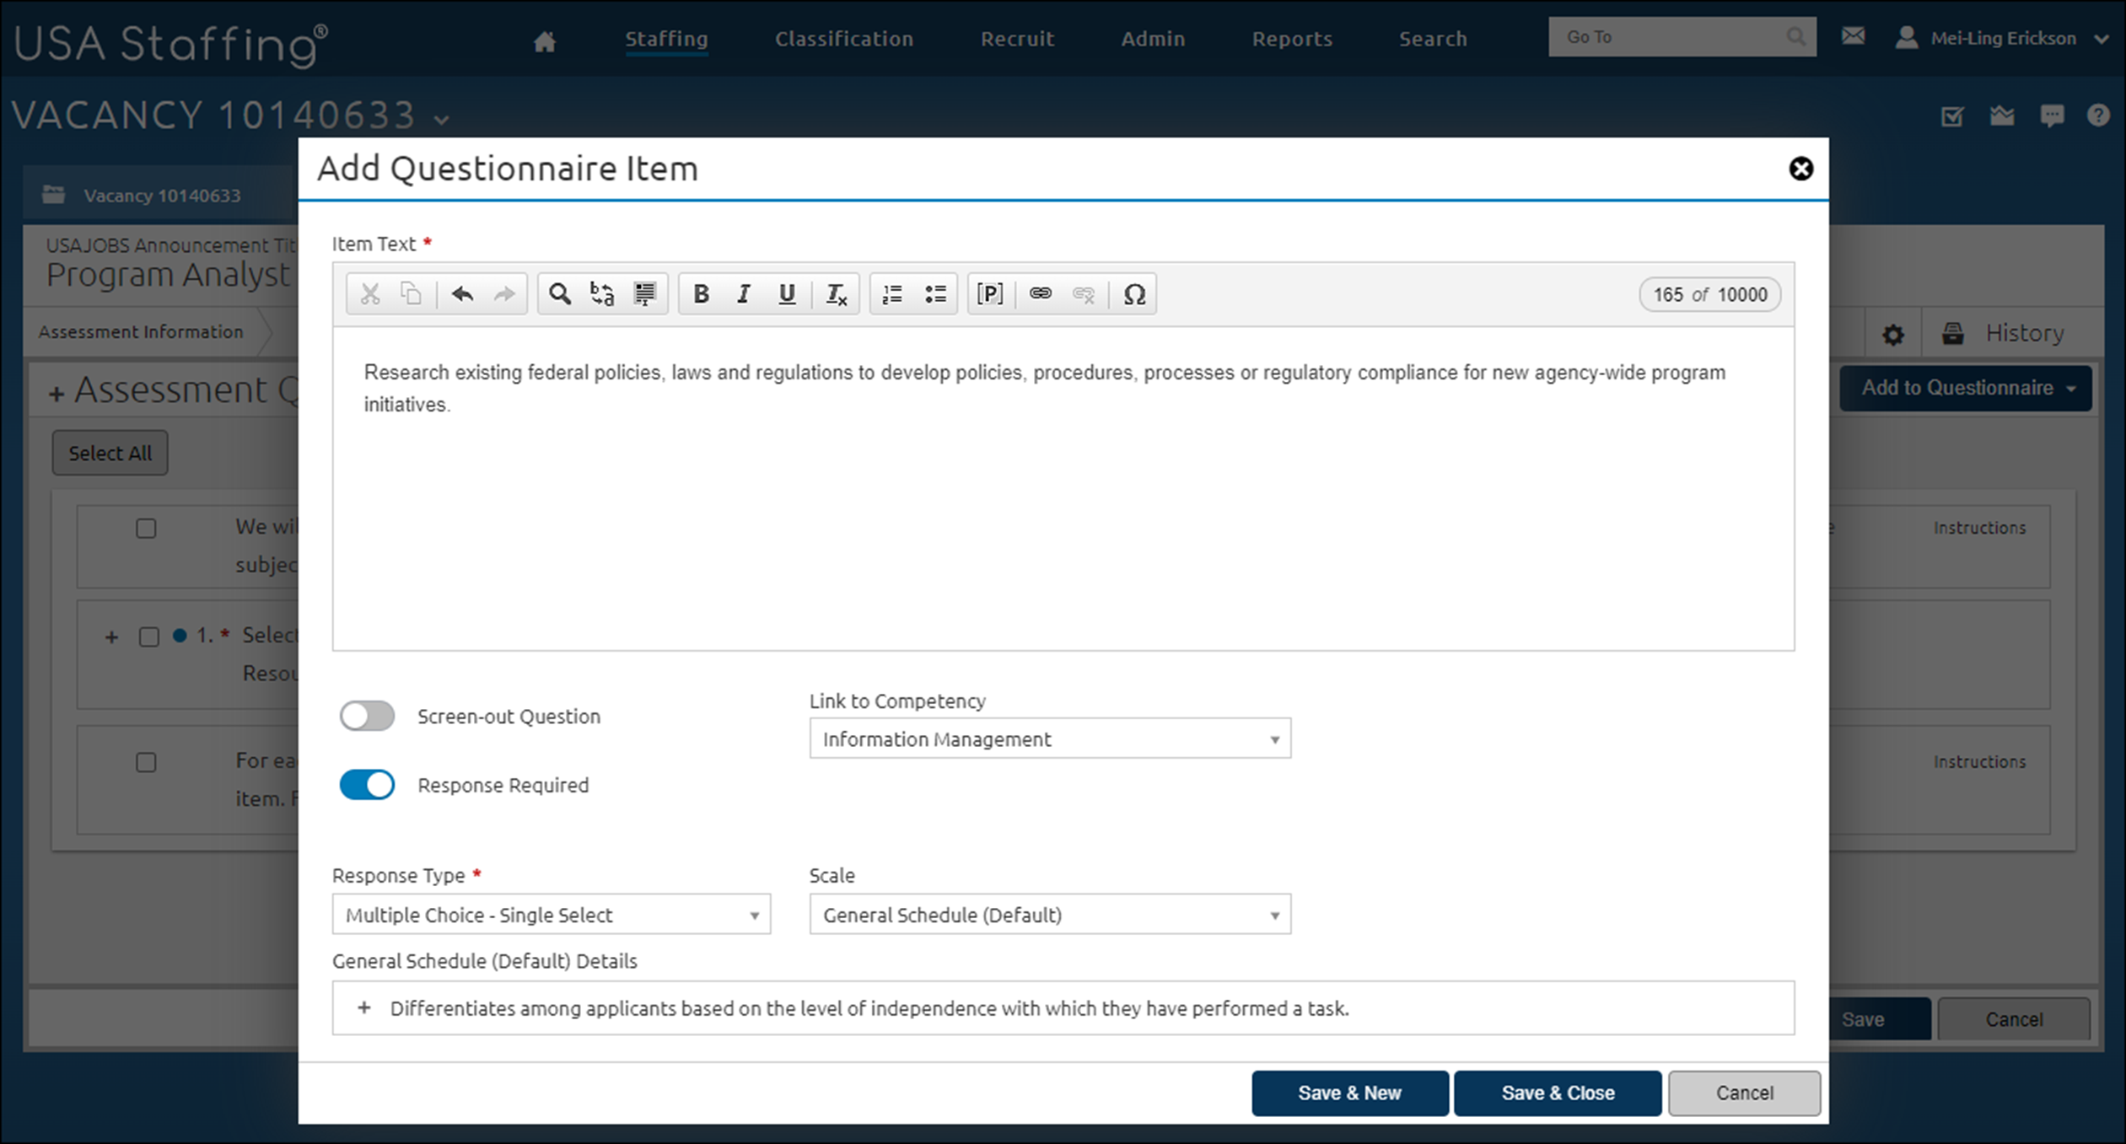This screenshot has height=1144, width=2126.
Task: Click the Insert Link icon
Action: [1041, 293]
